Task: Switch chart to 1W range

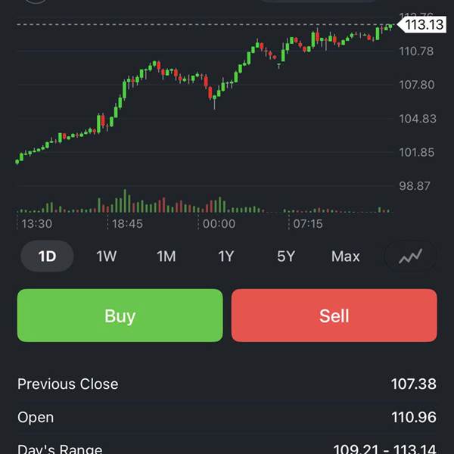Action: (107, 257)
